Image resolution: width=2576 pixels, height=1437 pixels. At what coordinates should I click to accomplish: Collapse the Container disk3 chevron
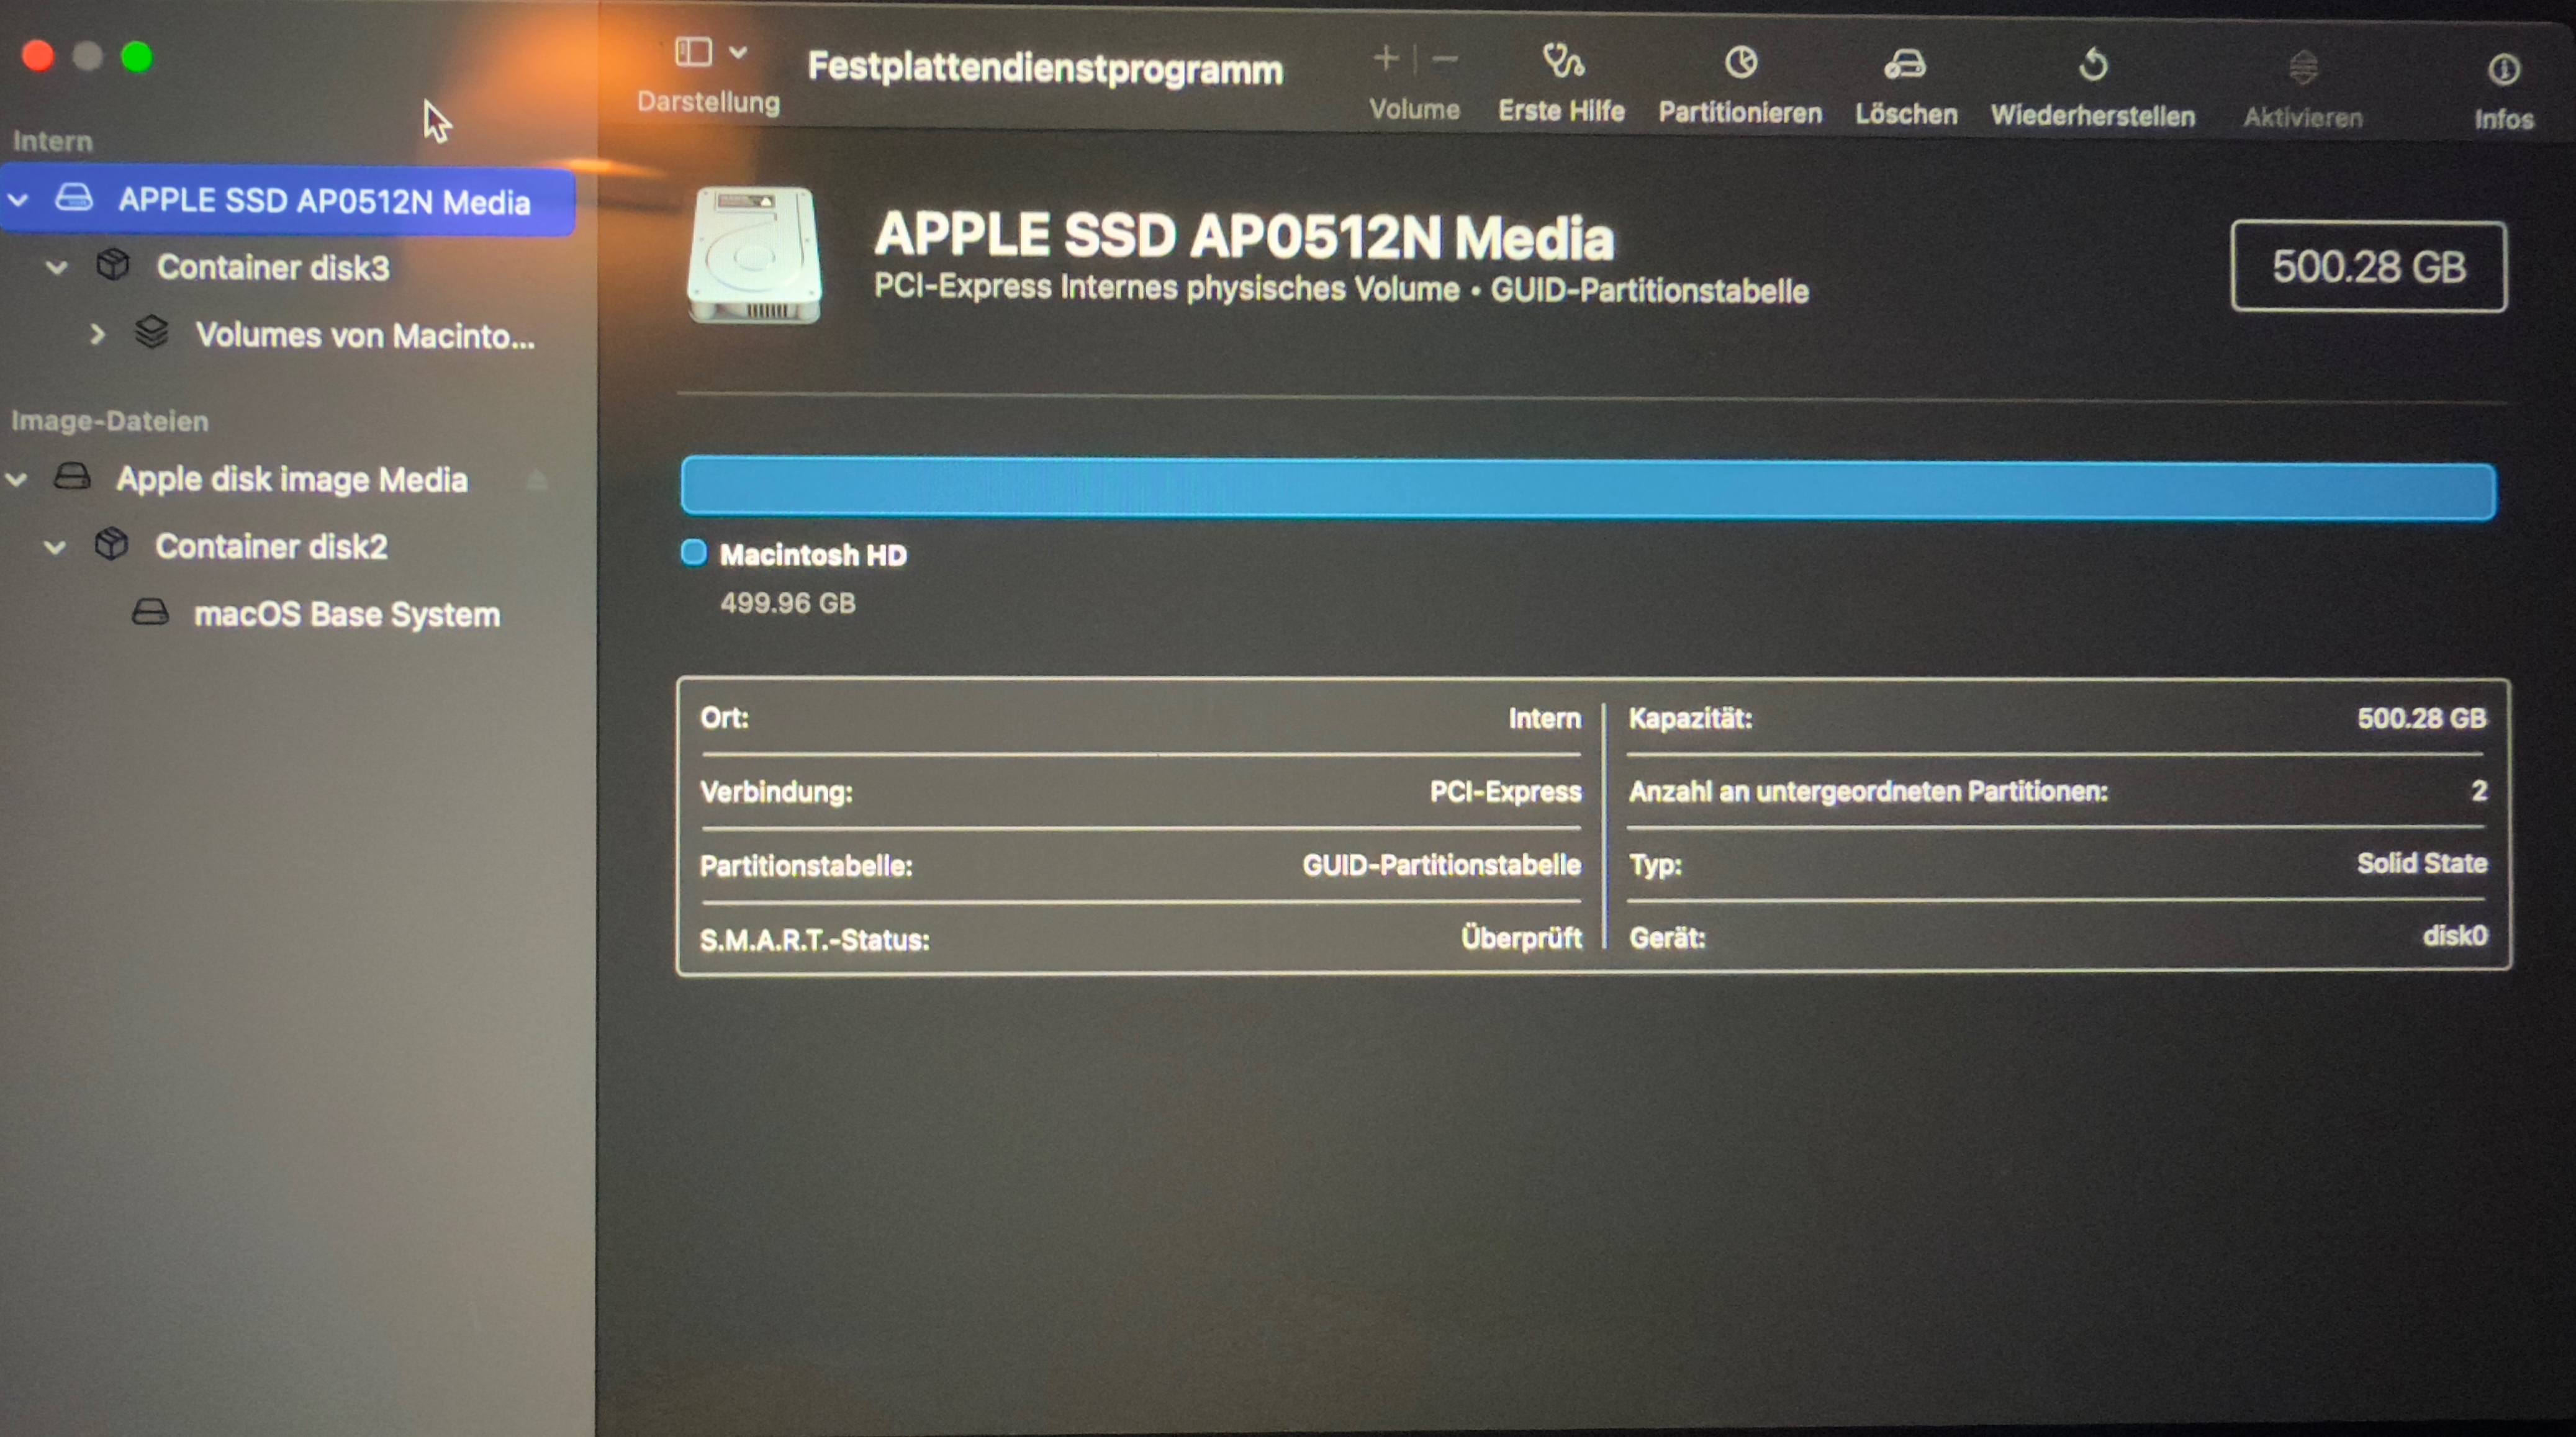coord(57,267)
